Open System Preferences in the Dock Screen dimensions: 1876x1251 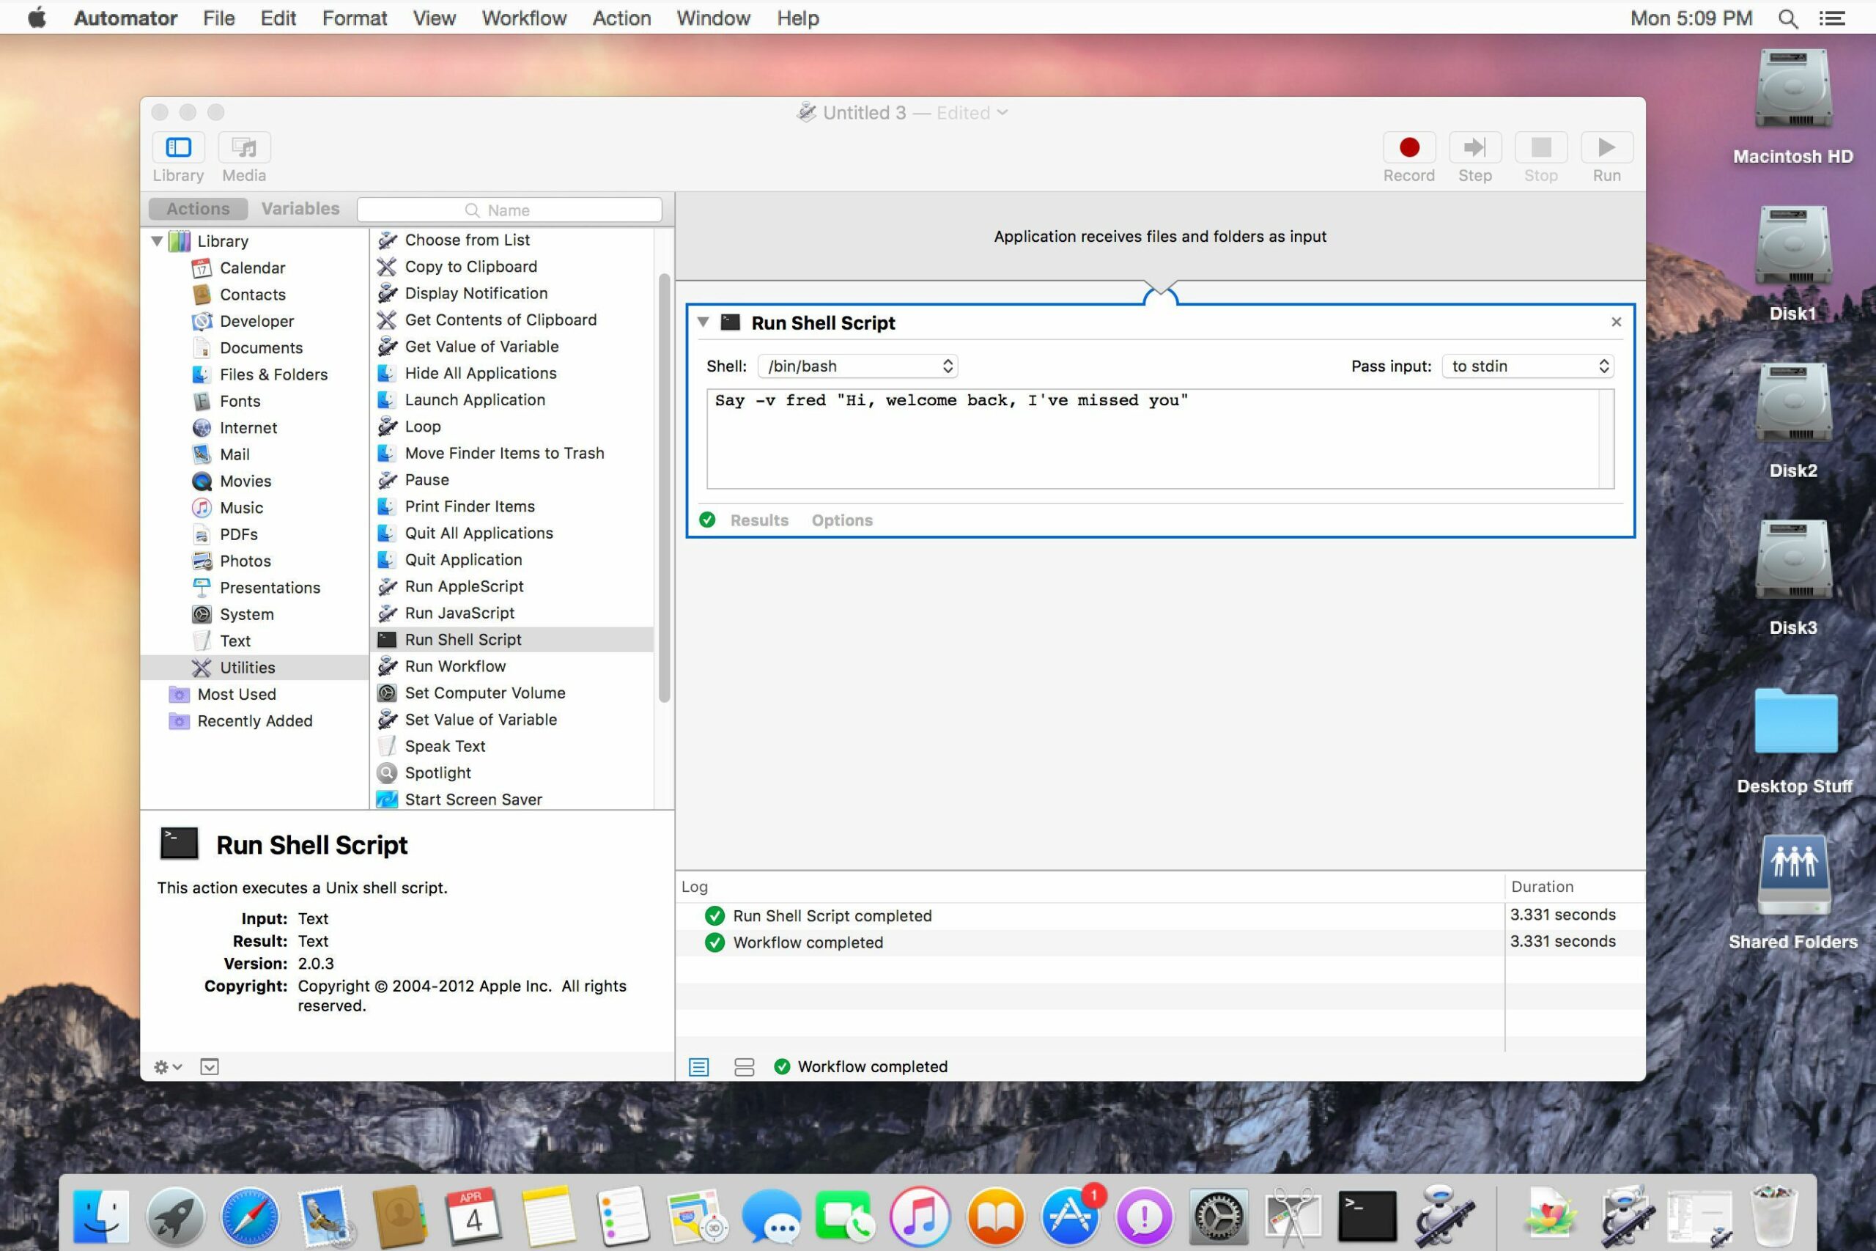[1217, 1216]
